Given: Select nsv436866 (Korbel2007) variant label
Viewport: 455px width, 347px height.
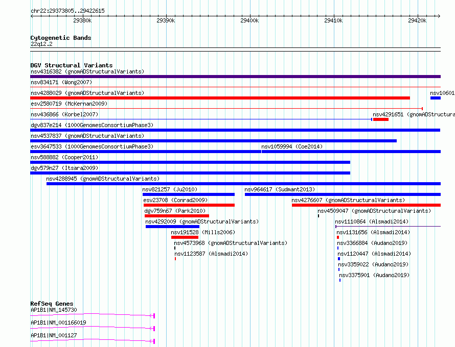Looking at the screenshot, I should 64,114.
